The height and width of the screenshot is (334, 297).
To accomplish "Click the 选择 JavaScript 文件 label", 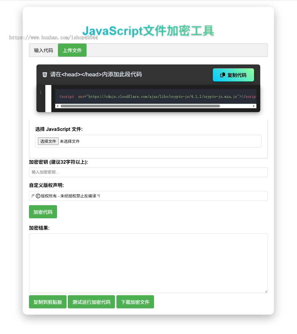I will pyautogui.click(x=59, y=129).
